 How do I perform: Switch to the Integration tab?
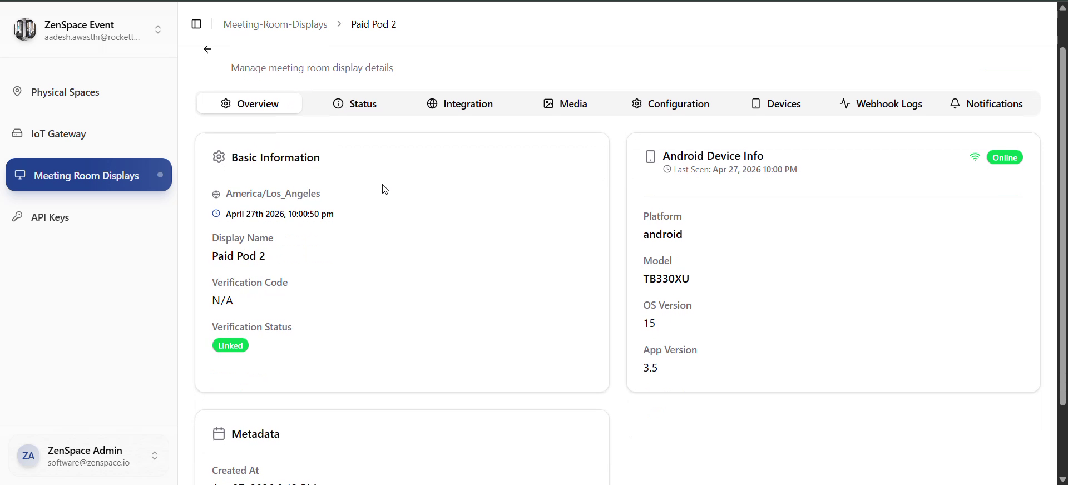click(x=460, y=103)
